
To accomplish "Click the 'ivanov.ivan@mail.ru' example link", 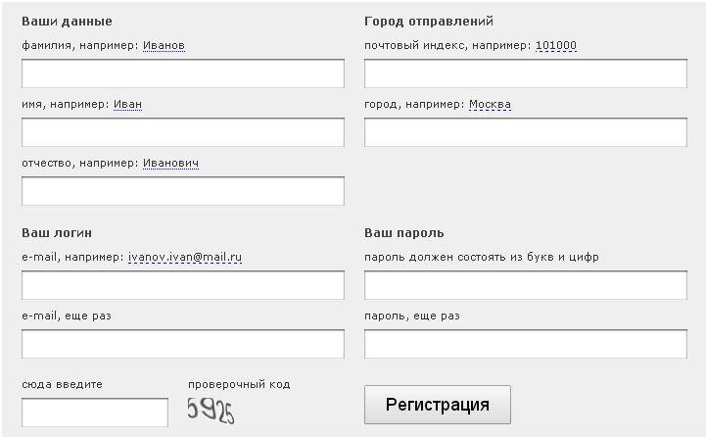I will click(185, 257).
